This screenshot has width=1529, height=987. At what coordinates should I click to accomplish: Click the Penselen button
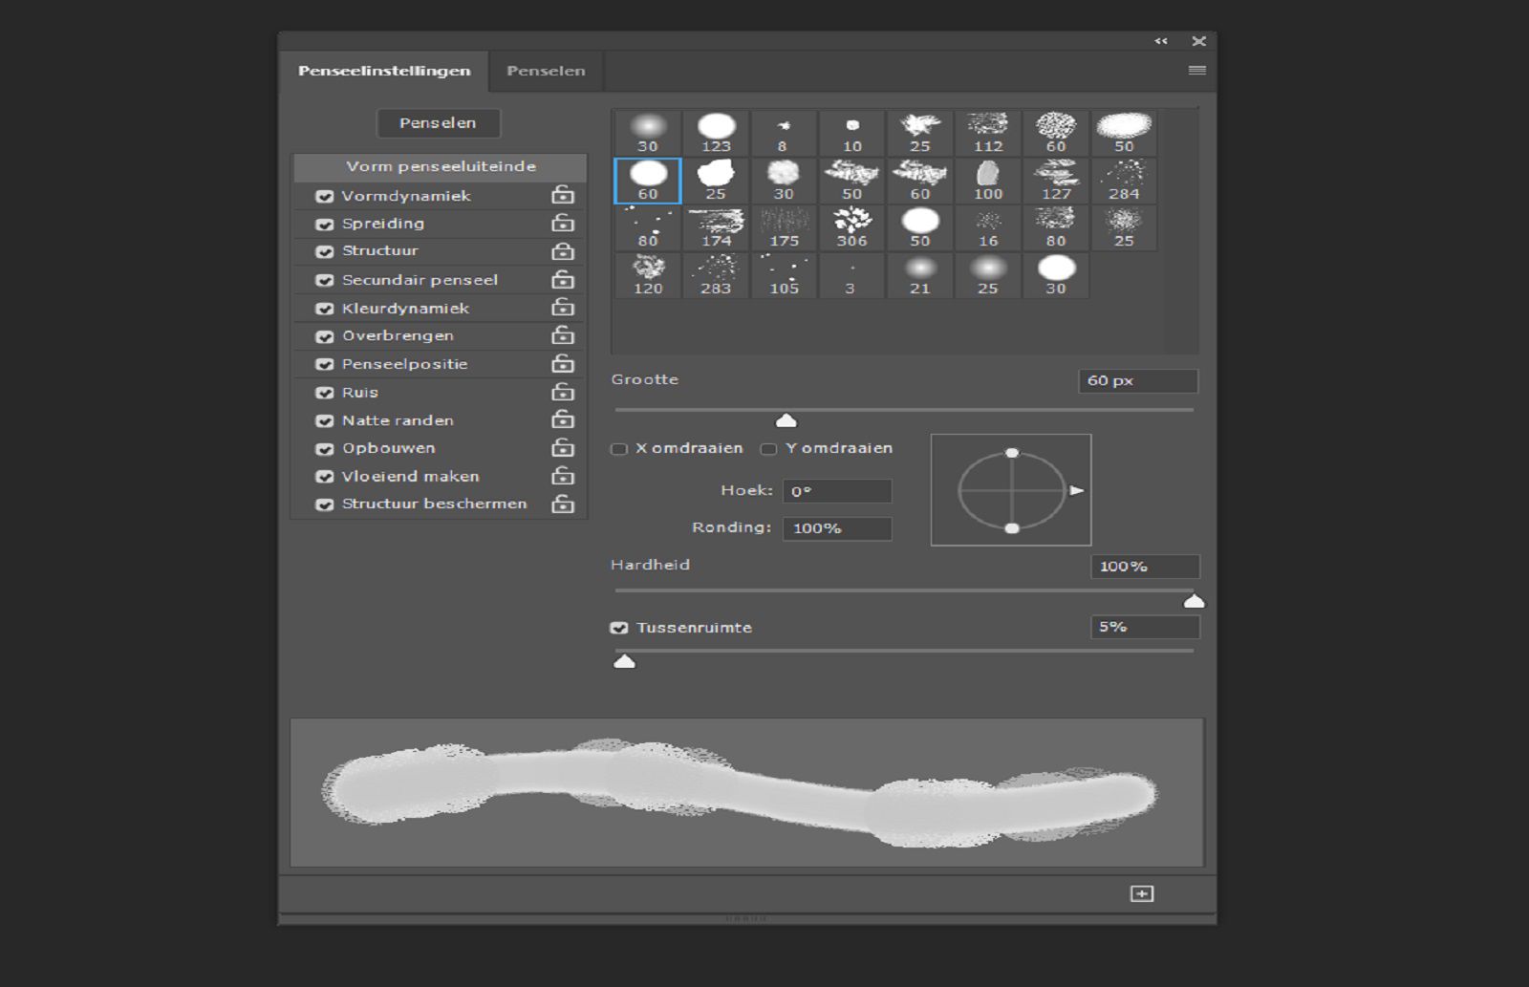coord(438,122)
